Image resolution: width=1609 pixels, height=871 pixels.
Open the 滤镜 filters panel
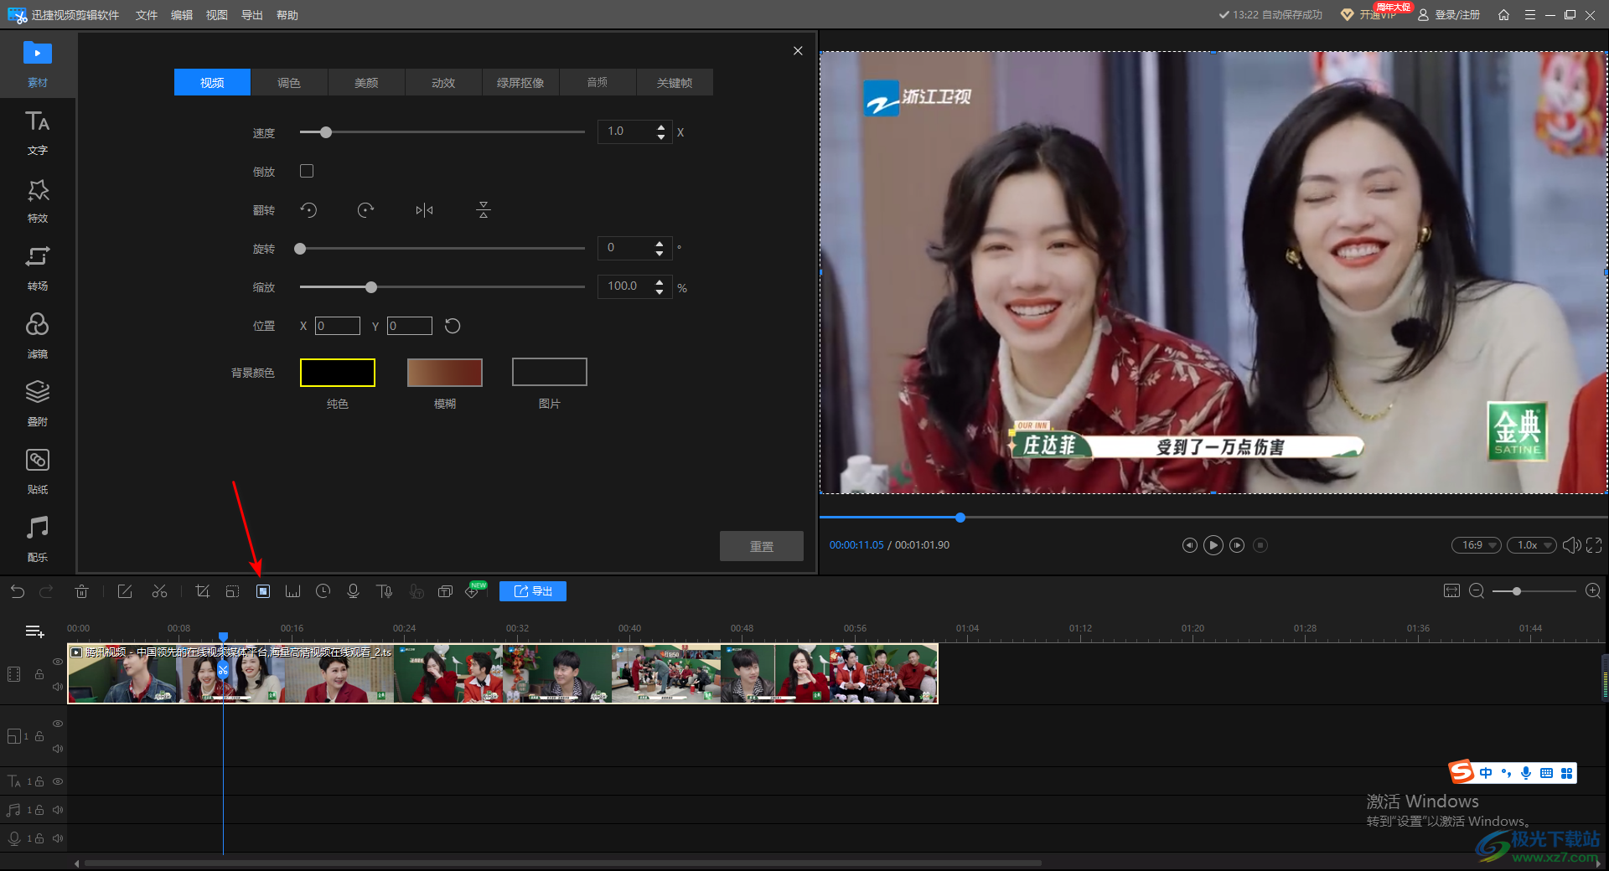pos(38,336)
